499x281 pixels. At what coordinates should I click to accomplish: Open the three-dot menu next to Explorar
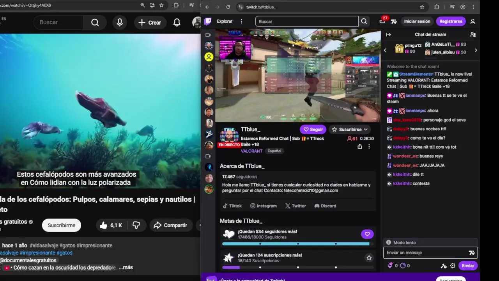point(241,21)
